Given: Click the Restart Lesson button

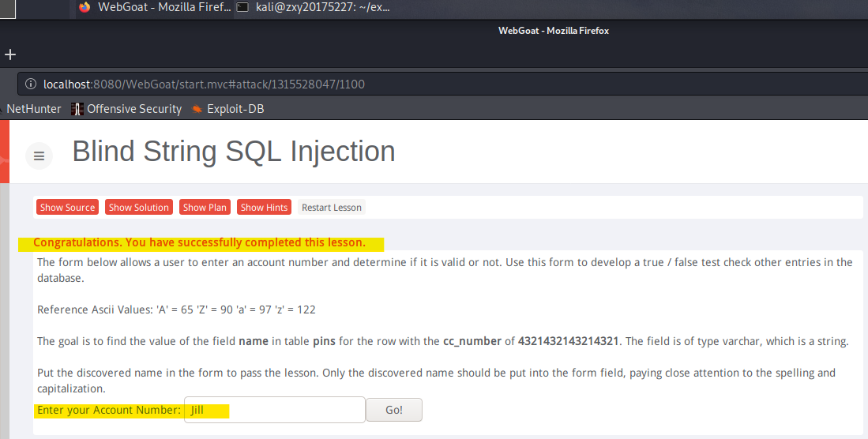Looking at the screenshot, I should 332,207.
